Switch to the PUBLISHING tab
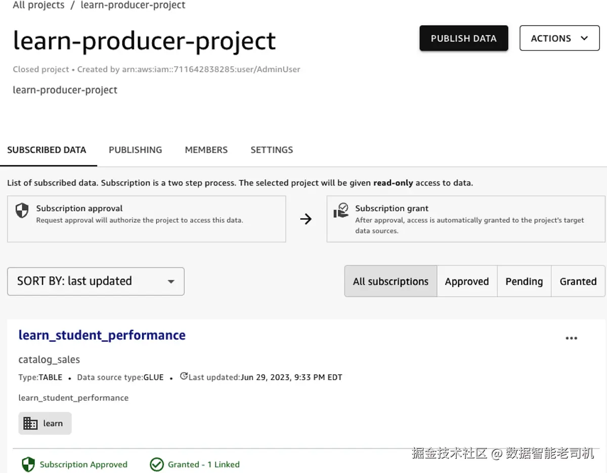607x473 pixels. pos(135,150)
